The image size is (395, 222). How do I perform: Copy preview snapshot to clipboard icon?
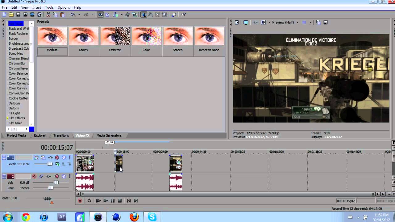pos(318,22)
